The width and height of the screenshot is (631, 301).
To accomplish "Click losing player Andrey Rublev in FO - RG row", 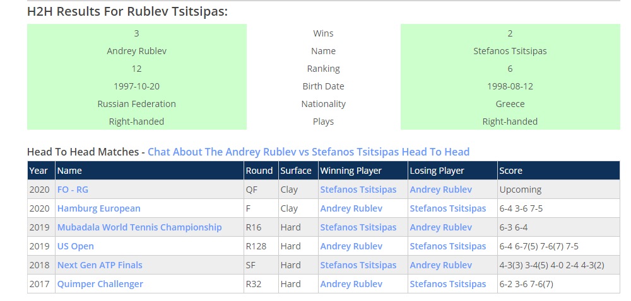I will [441, 190].
